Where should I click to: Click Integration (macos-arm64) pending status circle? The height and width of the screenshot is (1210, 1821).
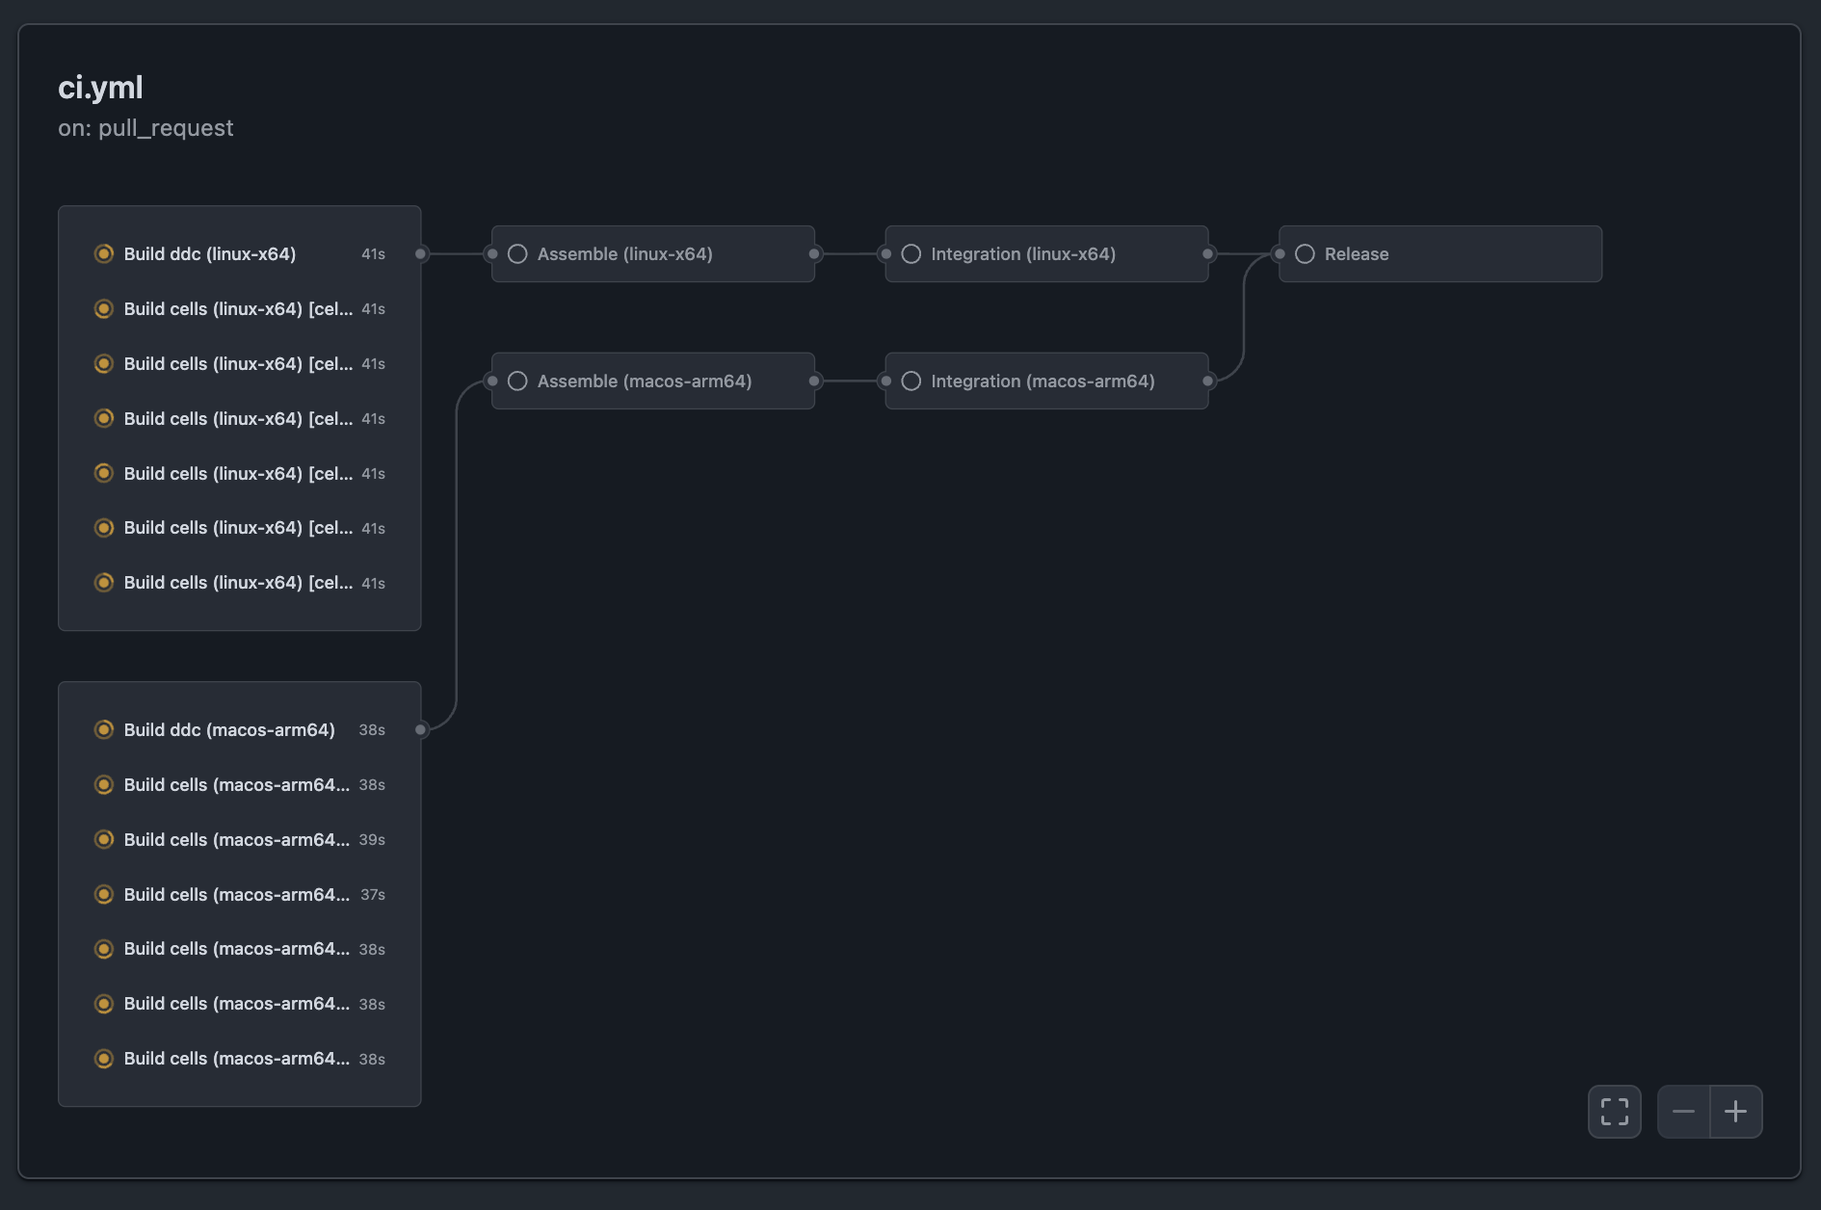click(910, 381)
